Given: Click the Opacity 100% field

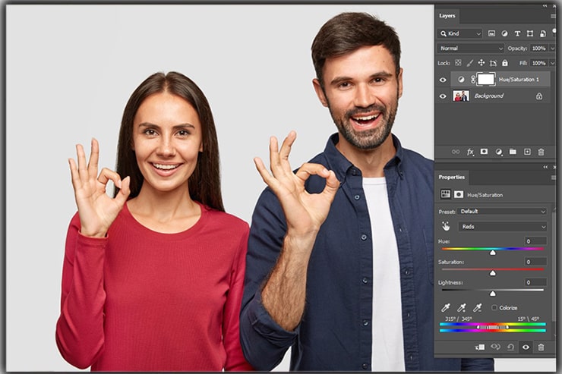Looking at the screenshot, I should [539, 49].
